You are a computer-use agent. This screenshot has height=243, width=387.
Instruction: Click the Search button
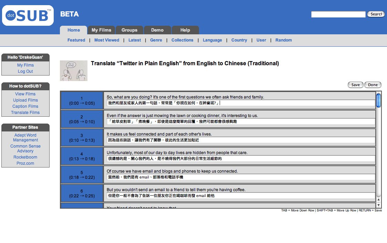[376, 14]
